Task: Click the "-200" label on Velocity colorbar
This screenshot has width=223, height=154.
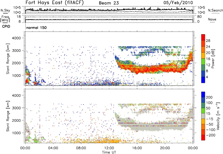Action: tap(210, 135)
